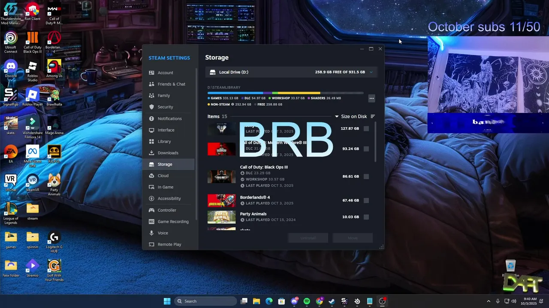This screenshot has width=549, height=308.
Task: Click the Call of Duty: Black Ops III title
Action: point(264,167)
